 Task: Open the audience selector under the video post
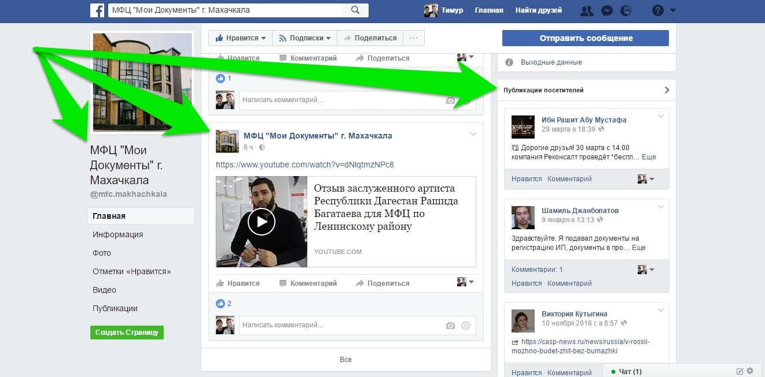coord(465,282)
